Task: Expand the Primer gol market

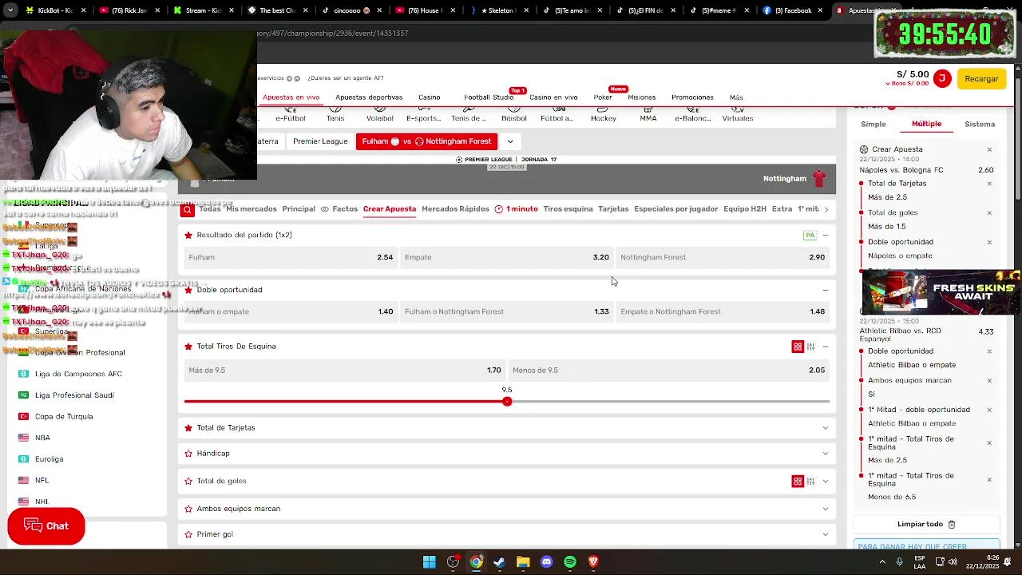Action: [826, 533]
